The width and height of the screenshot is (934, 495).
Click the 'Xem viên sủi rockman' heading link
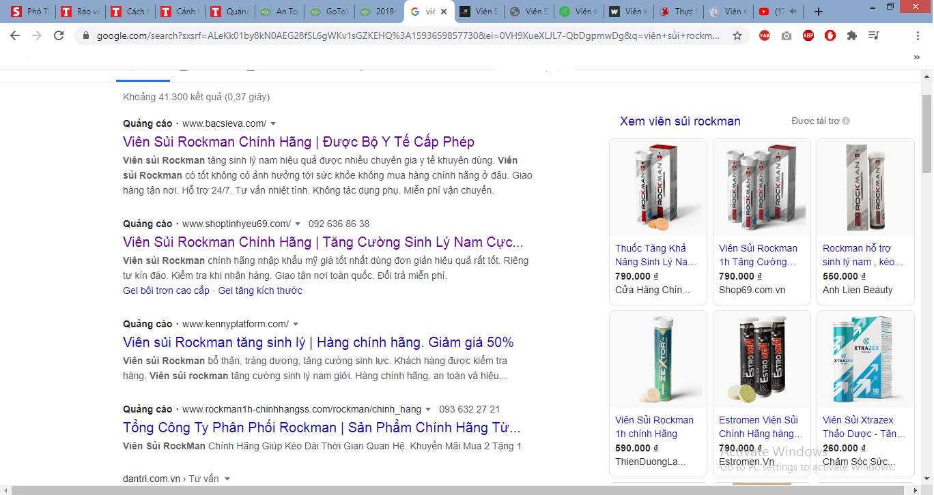(x=680, y=121)
